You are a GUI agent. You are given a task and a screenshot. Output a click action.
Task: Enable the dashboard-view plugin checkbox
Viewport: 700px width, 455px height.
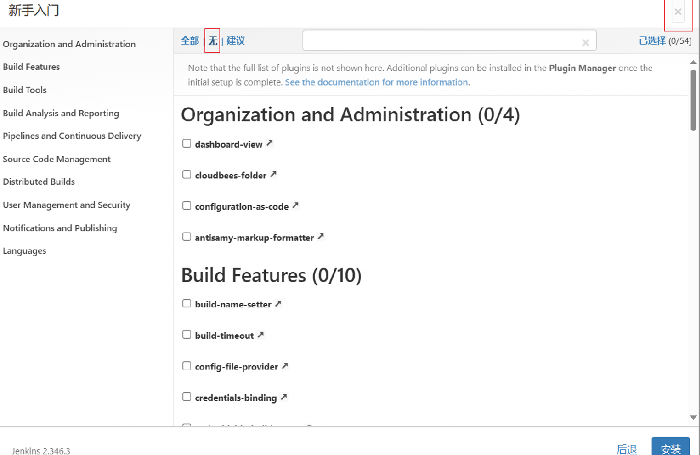click(187, 143)
